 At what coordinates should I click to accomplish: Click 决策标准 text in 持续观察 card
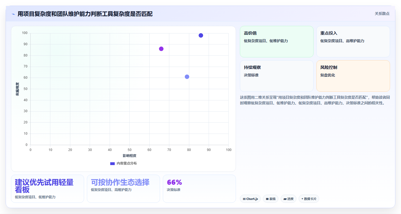click(251, 75)
